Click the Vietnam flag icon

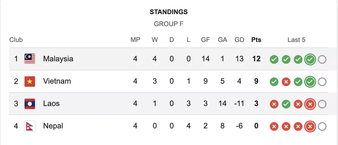click(x=30, y=81)
